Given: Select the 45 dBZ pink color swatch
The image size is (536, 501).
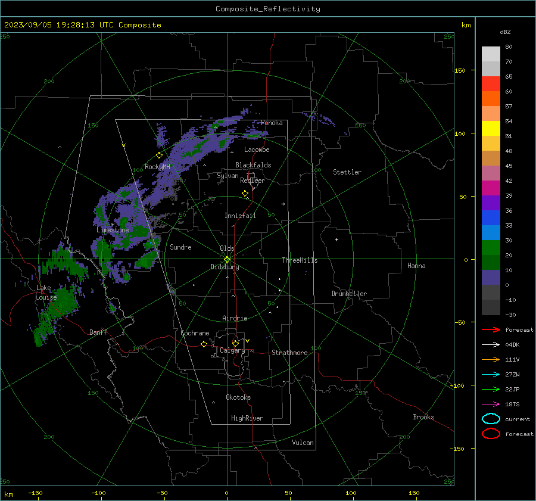Looking at the screenshot, I should point(491,173).
